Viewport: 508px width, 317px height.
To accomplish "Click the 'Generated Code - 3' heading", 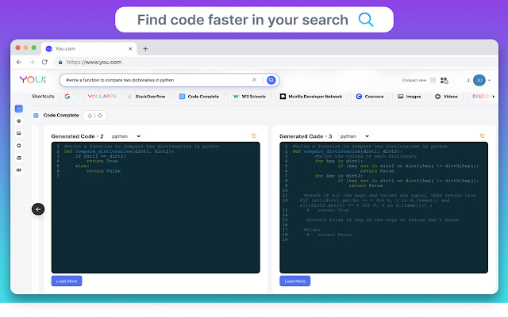I will point(306,136).
